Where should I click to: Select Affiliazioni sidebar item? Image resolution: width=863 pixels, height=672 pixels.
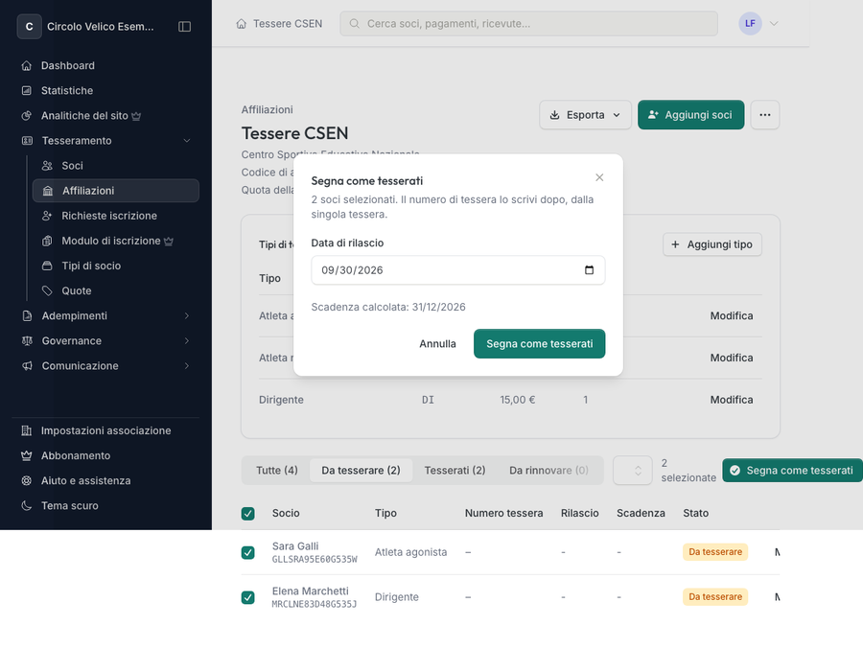pos(116,191)
